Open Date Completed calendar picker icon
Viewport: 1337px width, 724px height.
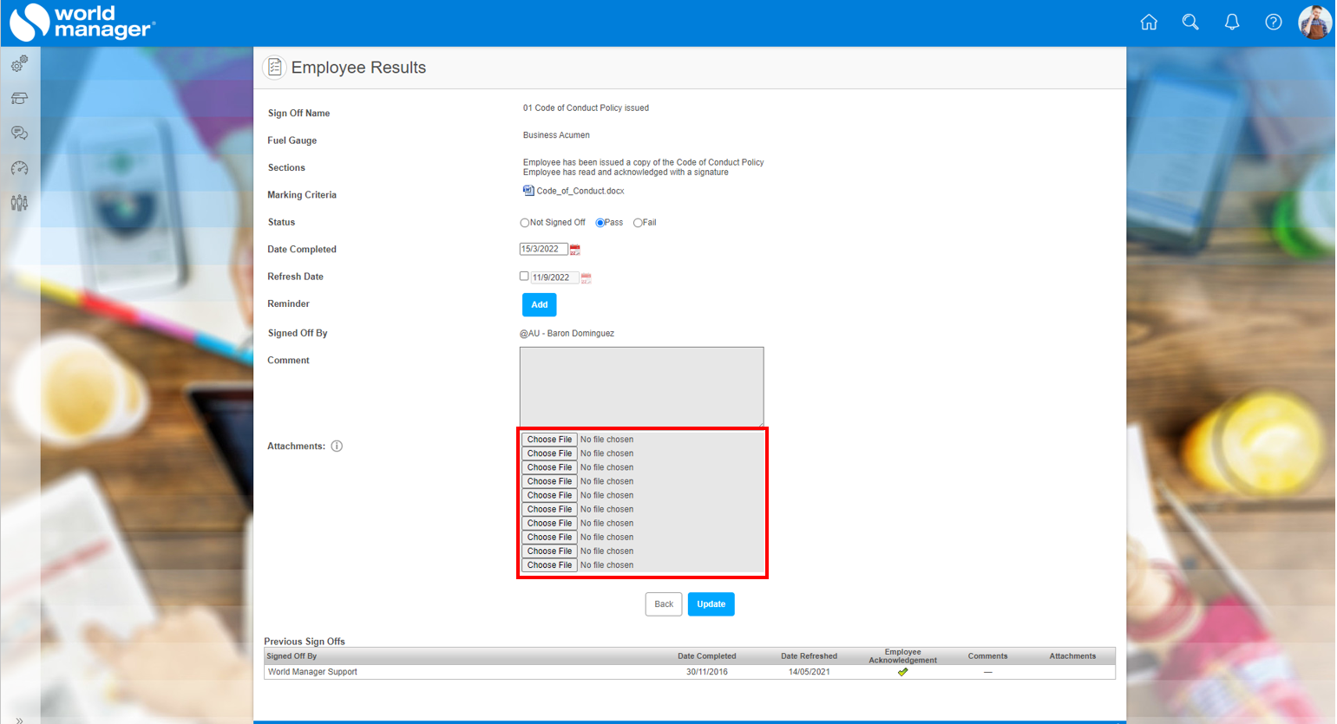575,250
